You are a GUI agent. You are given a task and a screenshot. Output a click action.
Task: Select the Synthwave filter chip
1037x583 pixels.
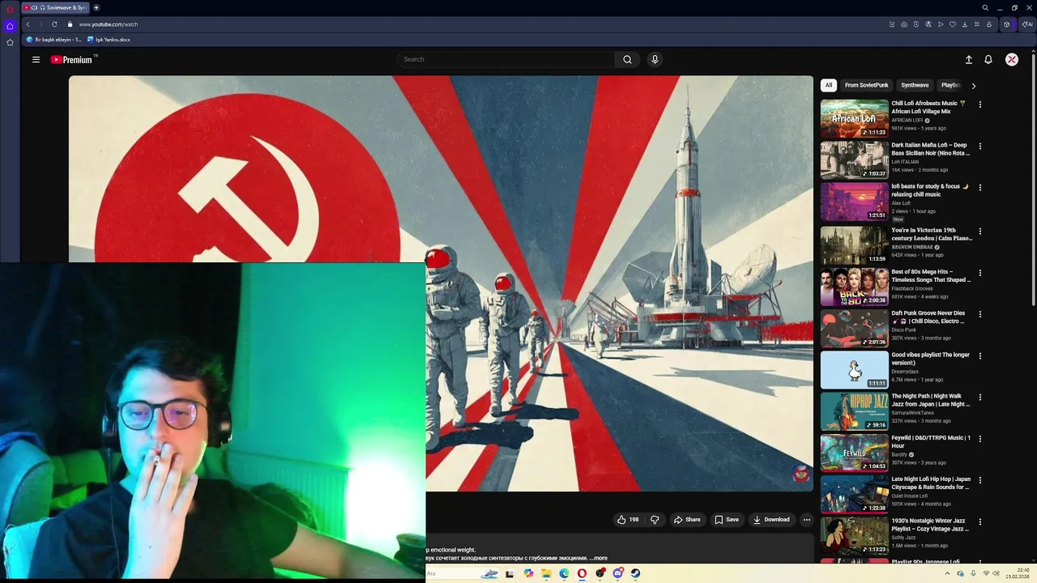point(915,85)
